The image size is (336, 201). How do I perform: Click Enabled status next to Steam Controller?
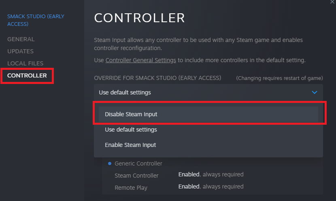click(x=189, y=174)
